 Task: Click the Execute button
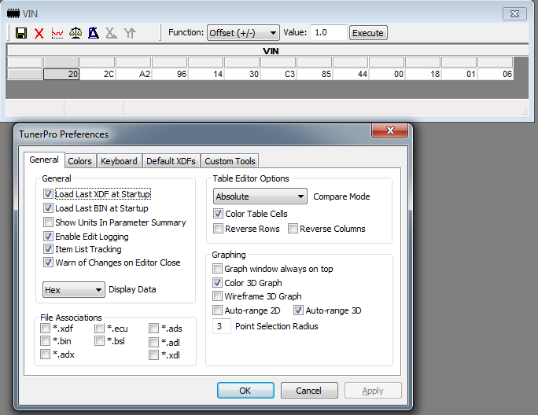(x=368, y=33)
